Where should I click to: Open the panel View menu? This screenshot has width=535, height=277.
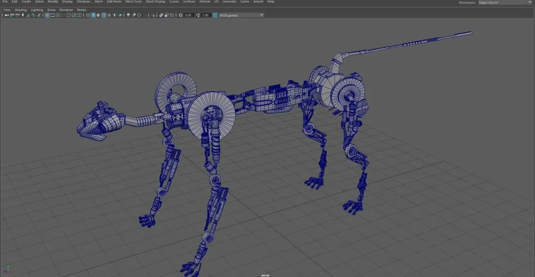7,10
